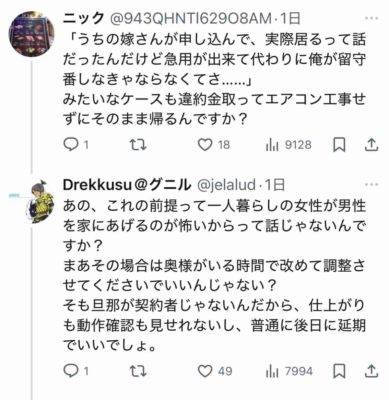Retweet ニック's post
Screen dimensions: 389x400
click(x=138, y=145)
